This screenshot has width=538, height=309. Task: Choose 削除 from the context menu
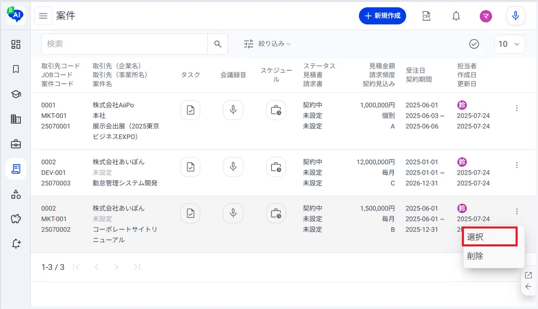(494, 256)
